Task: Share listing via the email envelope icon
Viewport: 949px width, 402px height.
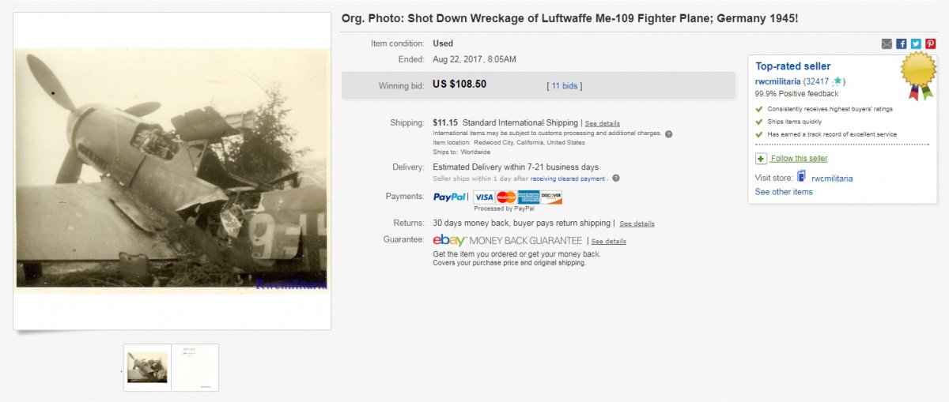Action: pyautogui.click(x=887, y=44)
